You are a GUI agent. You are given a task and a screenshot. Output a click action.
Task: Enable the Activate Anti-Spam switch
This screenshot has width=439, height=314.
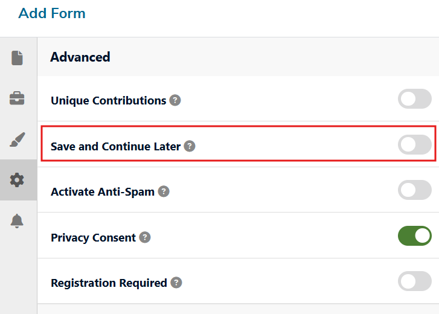(x=414, y=190)
